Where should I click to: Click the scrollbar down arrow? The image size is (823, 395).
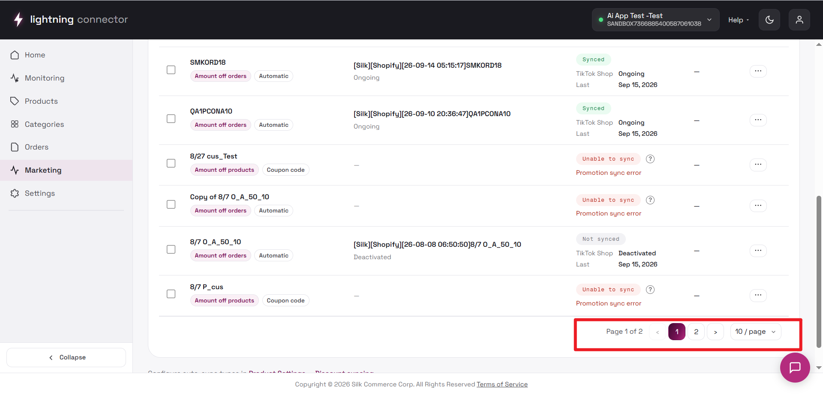(819, 368)
